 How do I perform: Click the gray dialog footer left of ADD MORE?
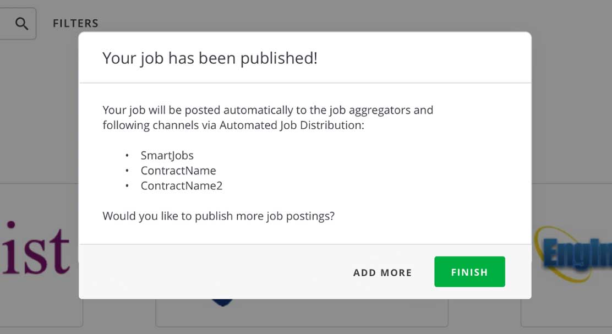(220, 272)
